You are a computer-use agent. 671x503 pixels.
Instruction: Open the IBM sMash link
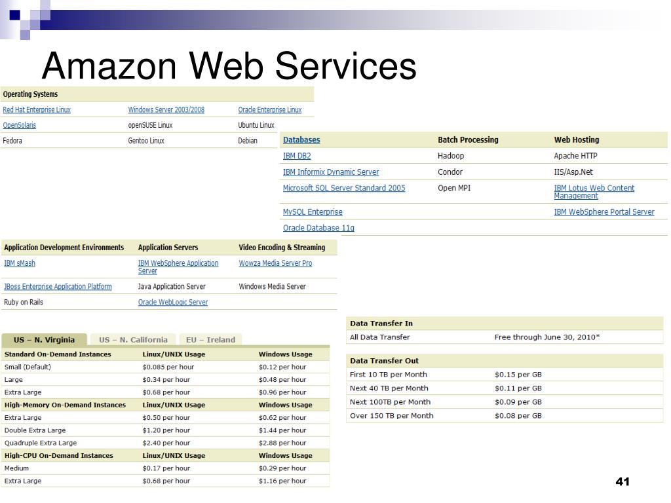(x=20, y=263)
